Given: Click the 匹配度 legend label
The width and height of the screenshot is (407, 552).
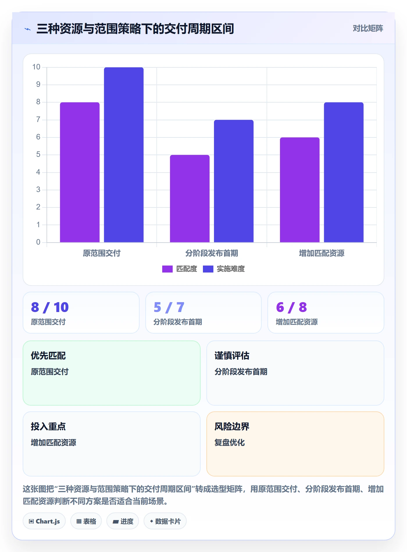Looking at the screenshot, I should tap(187, 269).
